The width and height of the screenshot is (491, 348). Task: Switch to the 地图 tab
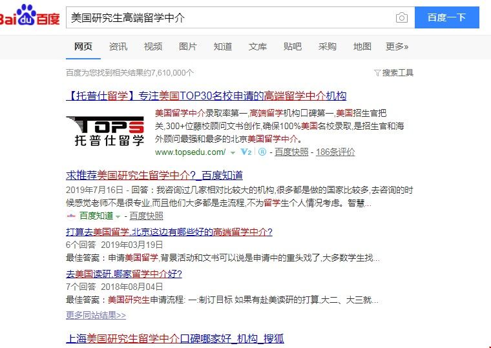[362, 46]
